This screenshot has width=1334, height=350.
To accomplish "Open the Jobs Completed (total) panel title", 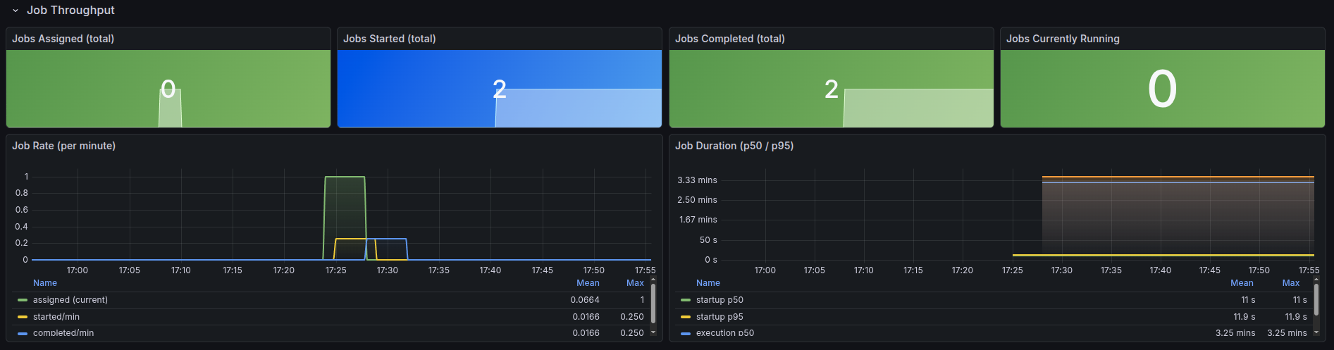I will [729, 39].
